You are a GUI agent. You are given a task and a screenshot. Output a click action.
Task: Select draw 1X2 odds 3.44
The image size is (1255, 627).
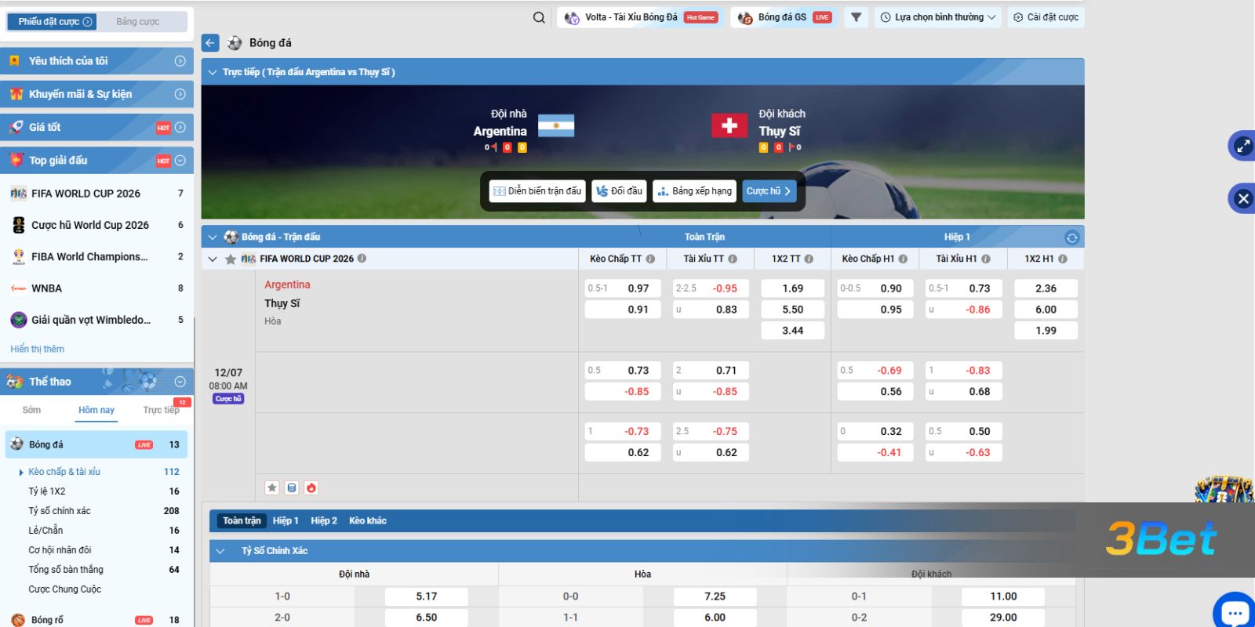792,331
